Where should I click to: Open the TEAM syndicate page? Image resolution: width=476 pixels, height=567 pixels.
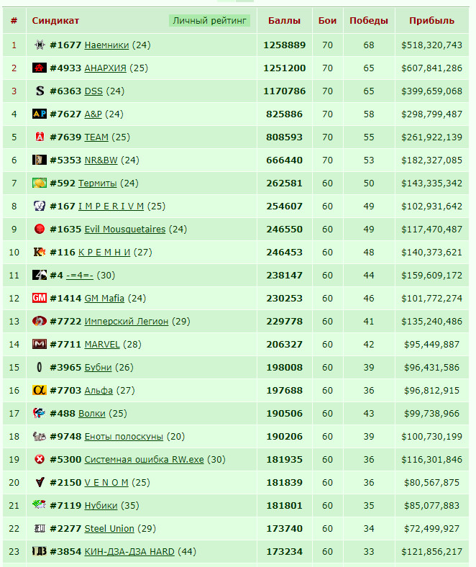pos(96,137)
